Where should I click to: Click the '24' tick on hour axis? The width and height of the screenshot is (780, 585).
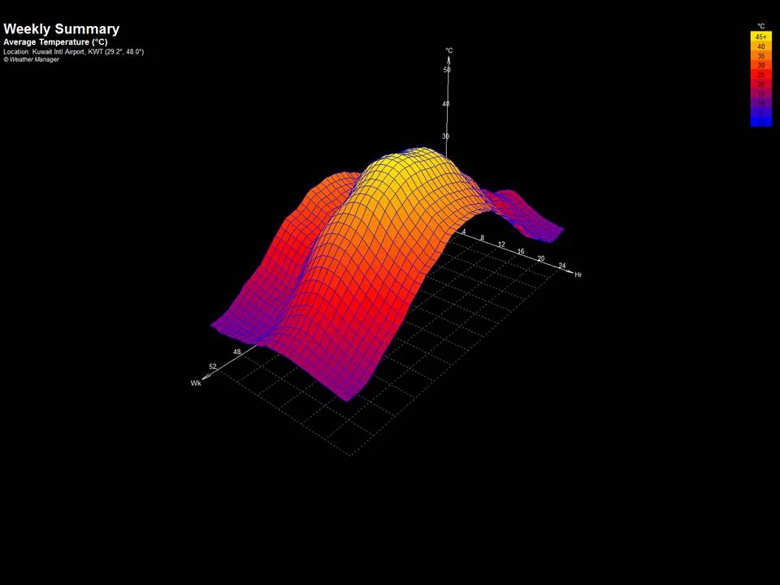[562, 265]
